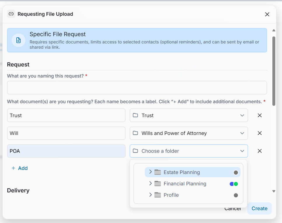Image resolution: width=282 pixels, height=223 pixels.
Task: Close the Requesting File Upload dialog
Action: coord(267,14)
